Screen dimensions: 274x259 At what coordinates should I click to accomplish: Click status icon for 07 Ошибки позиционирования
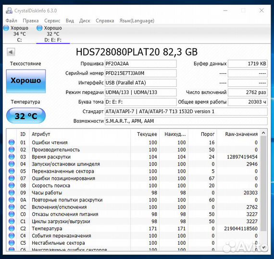(12, 178)
